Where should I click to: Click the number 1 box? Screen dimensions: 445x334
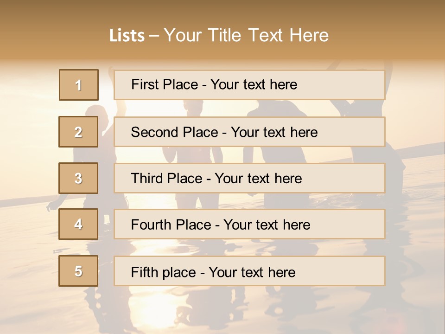(79, 85)
